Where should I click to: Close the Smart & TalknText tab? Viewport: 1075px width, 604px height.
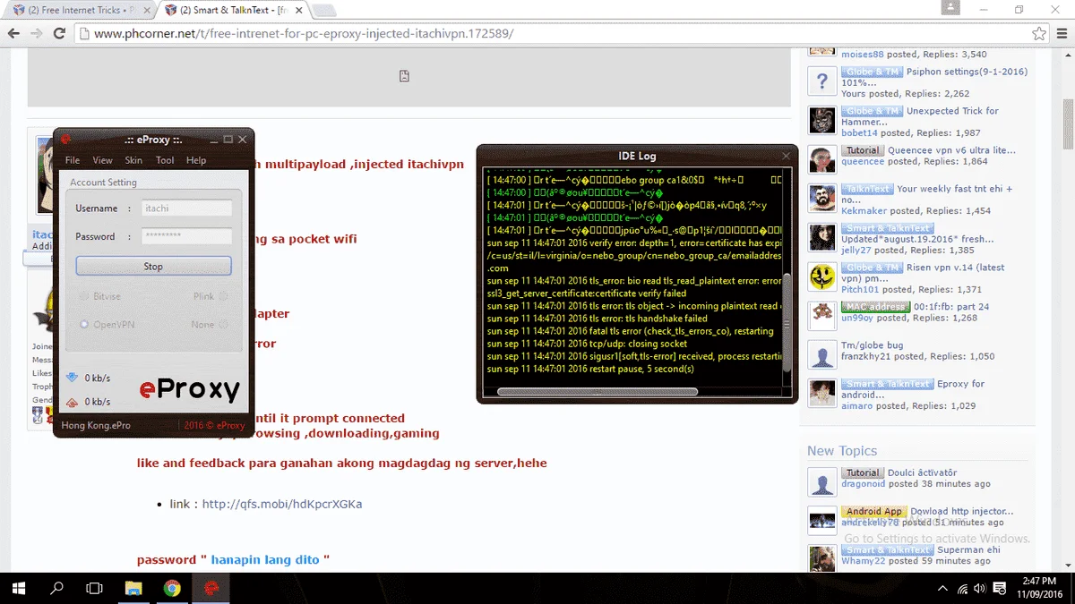298,10
